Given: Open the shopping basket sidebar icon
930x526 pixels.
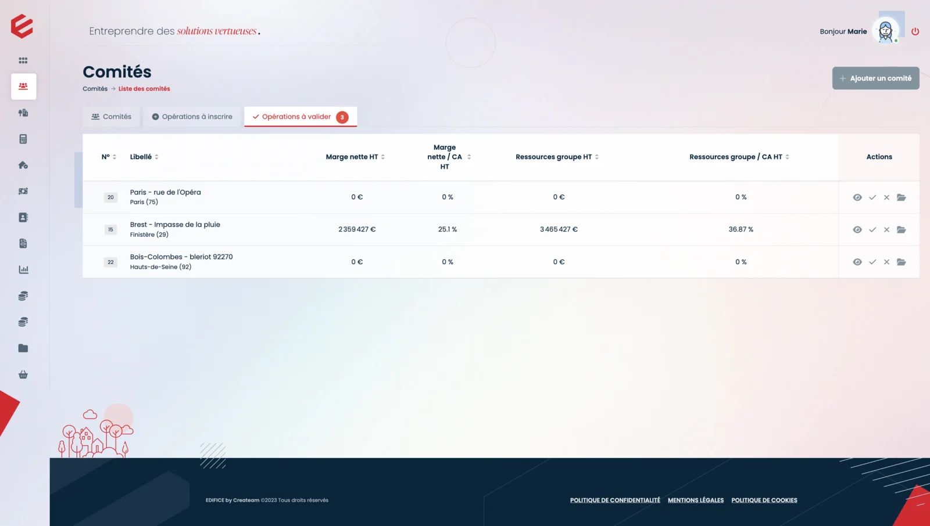Looking at the screenshot, I should point(23,374).
